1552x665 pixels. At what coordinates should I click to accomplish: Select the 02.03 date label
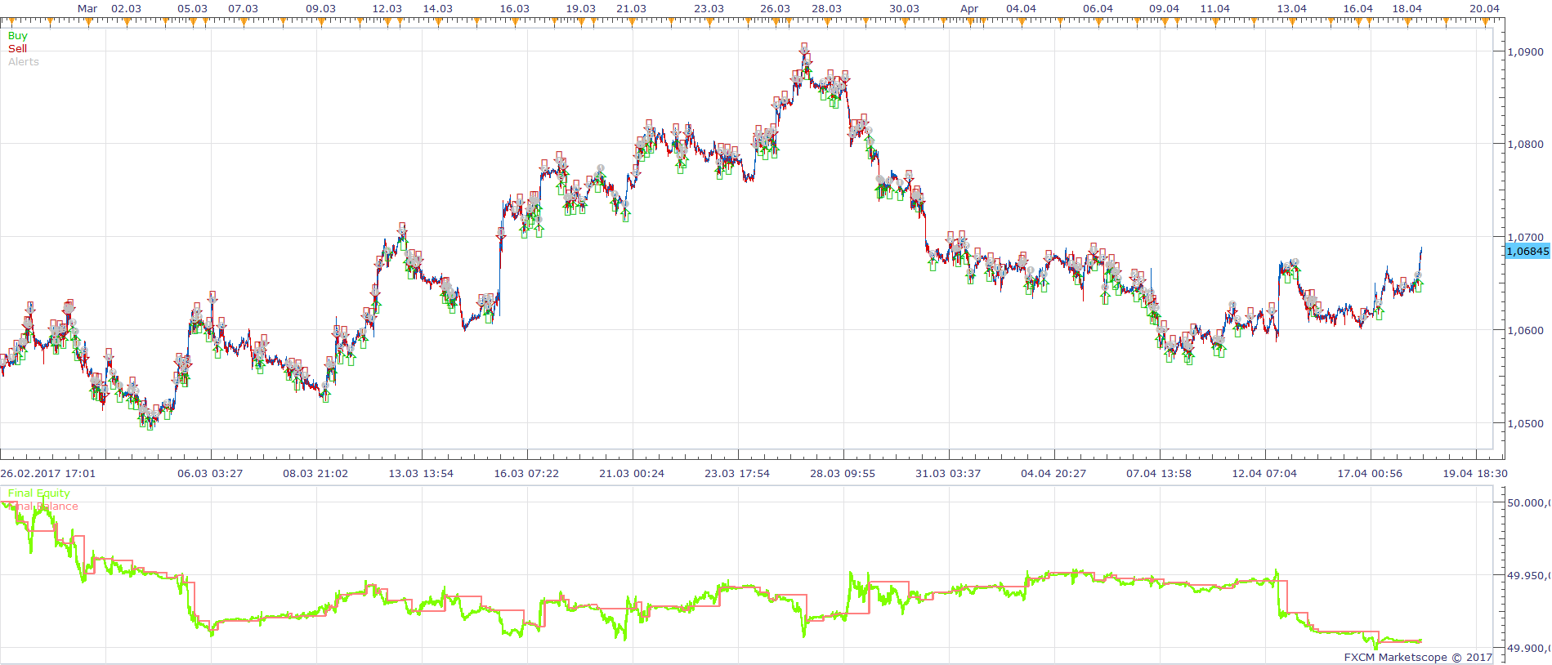coord(126,9)
